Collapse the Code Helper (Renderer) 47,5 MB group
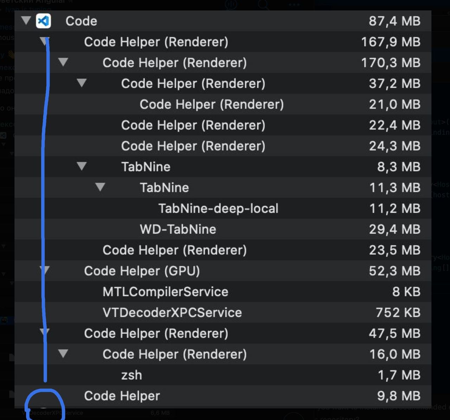The width and height of the screenshot is (450, 420). (45, 333)
